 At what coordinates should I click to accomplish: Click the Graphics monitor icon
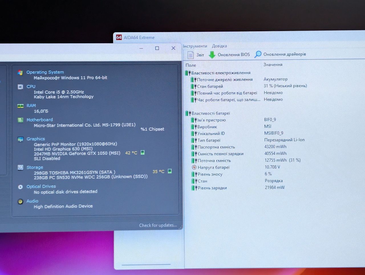click(x=20, y=139)
